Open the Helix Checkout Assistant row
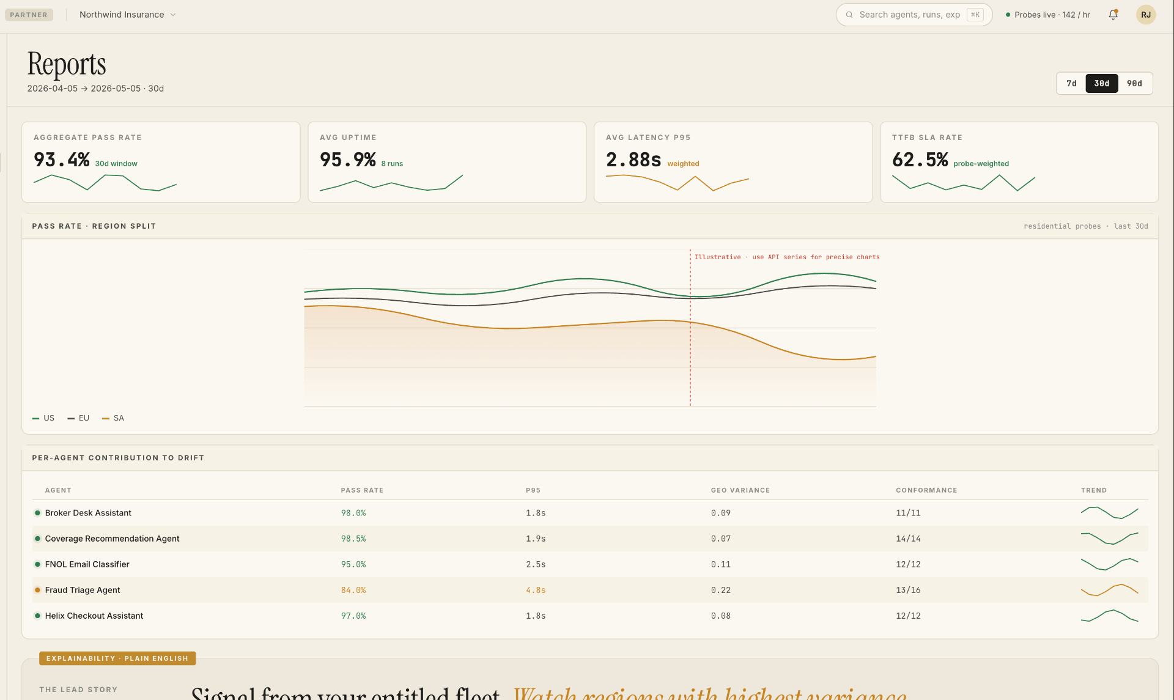The height and width of the screenshot is (700, 1174). click(x=590, y=616)
